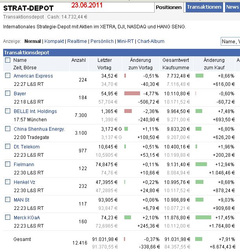The width and height of the screenshot is (240, 252).
Task: Tick the Merck KGaA checkbox
Action: pos(8,217)
